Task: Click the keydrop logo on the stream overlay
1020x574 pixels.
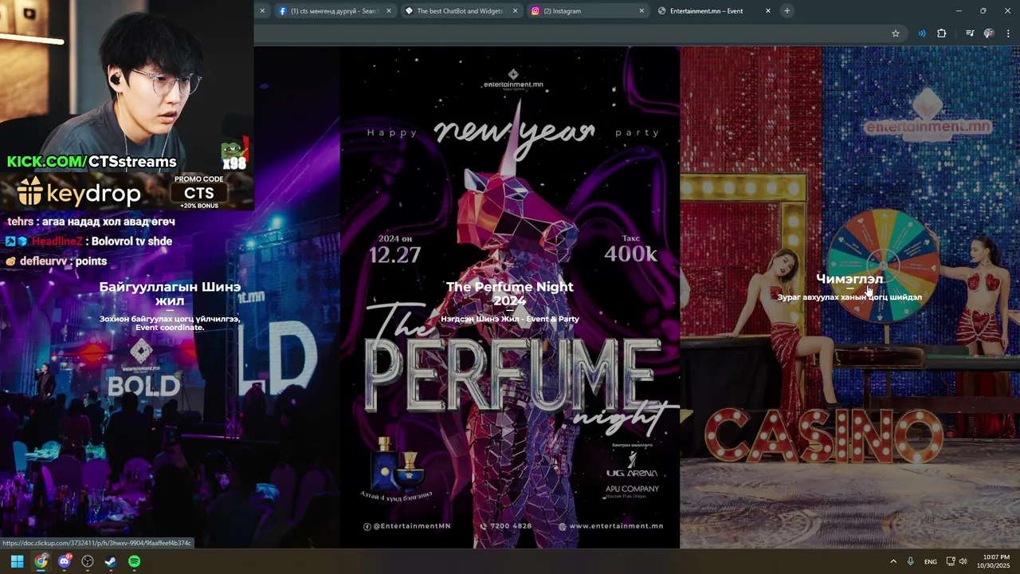Action: (x=80, y=192)
